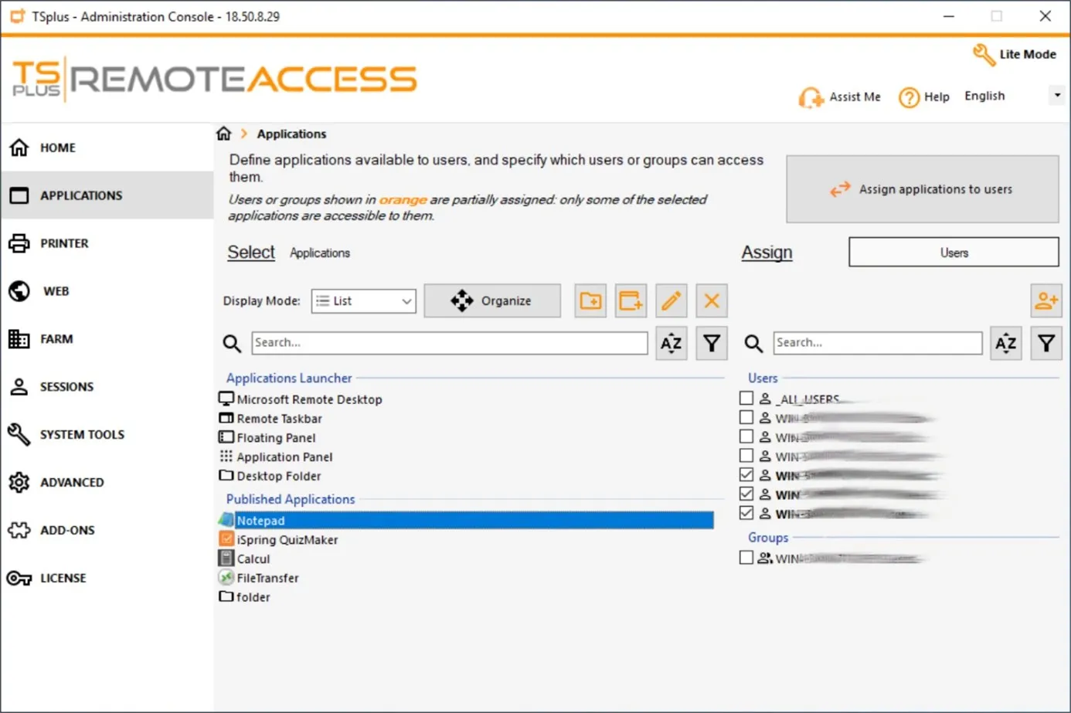
Task: Click the add folder icon in toolbar
Action: (591, 301)
